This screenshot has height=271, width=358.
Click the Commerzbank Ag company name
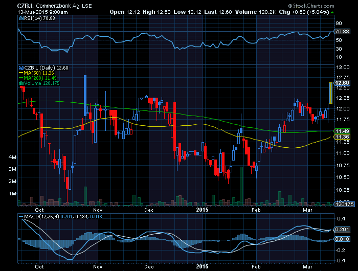(58, 6)
